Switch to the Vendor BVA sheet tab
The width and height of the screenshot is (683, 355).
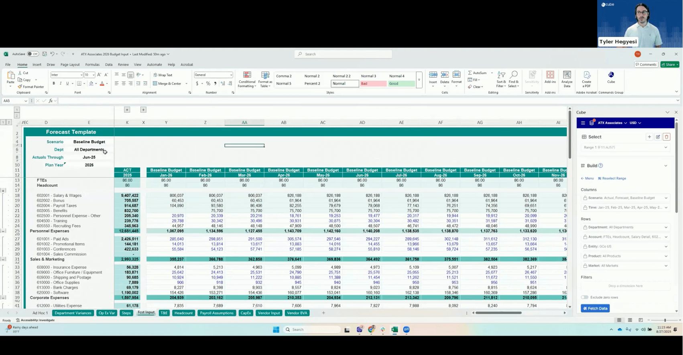click(x=297, y=313)
